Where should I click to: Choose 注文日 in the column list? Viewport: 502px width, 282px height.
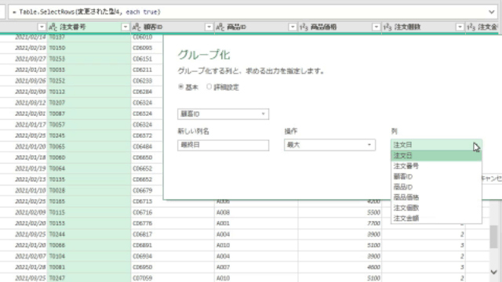point(436,156)
